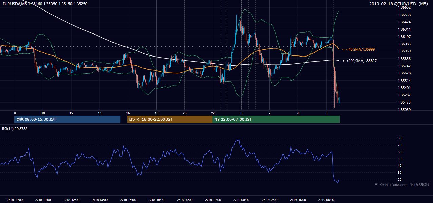Click price axis value 1.35742
Viewport: 433px width, 203px height.
404,66
